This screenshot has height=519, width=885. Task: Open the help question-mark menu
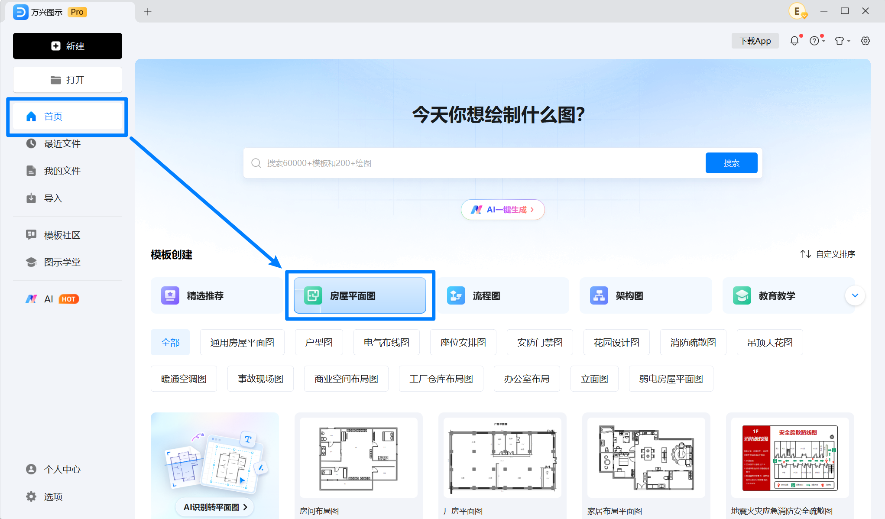point(817,41)
